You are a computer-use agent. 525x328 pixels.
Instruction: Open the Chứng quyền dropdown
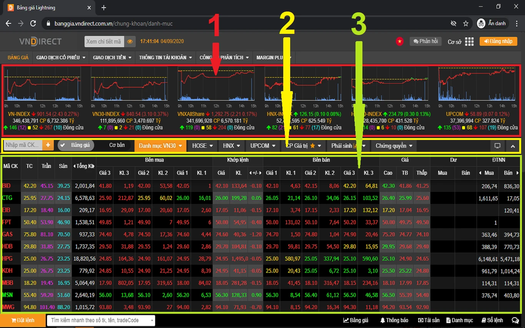click(x=394, y=146)
